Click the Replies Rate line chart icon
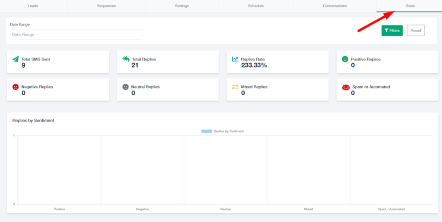This screenshot has height=222, width=442. 235,59
